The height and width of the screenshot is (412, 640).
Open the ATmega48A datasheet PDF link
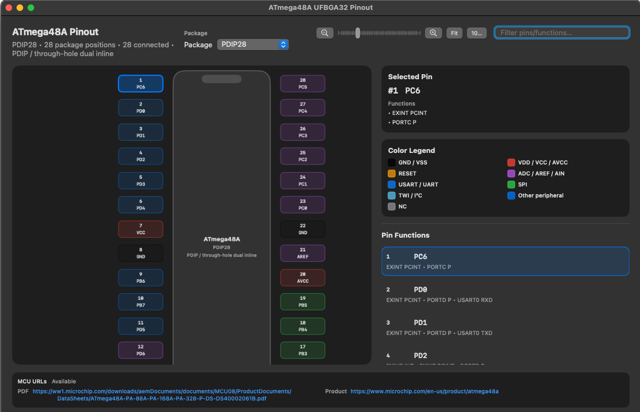coord(162,395)
